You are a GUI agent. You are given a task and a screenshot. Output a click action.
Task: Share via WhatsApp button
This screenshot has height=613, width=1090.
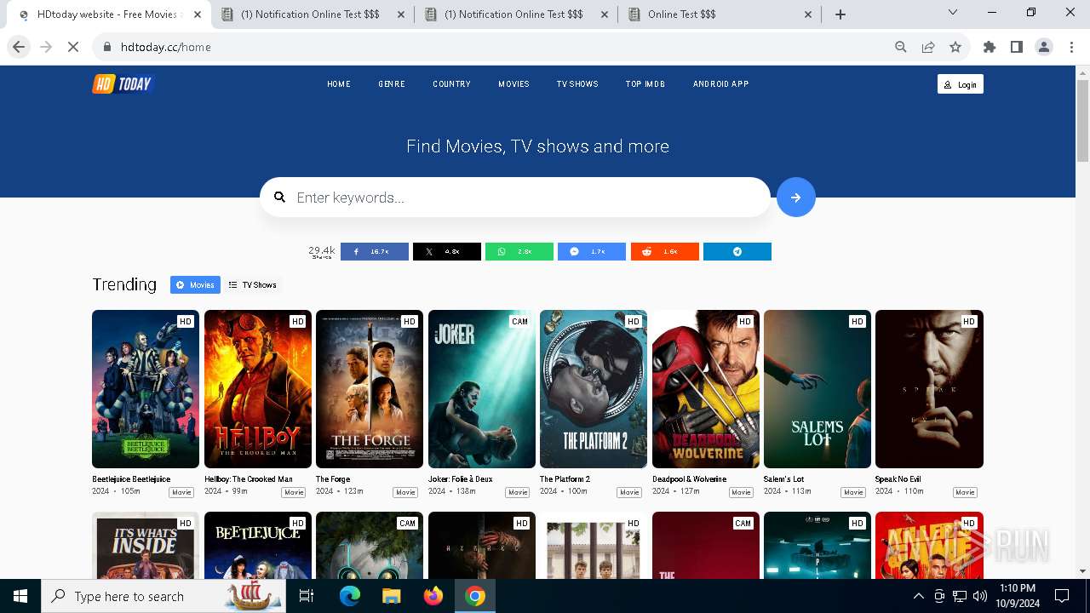[x=519, y=251]
